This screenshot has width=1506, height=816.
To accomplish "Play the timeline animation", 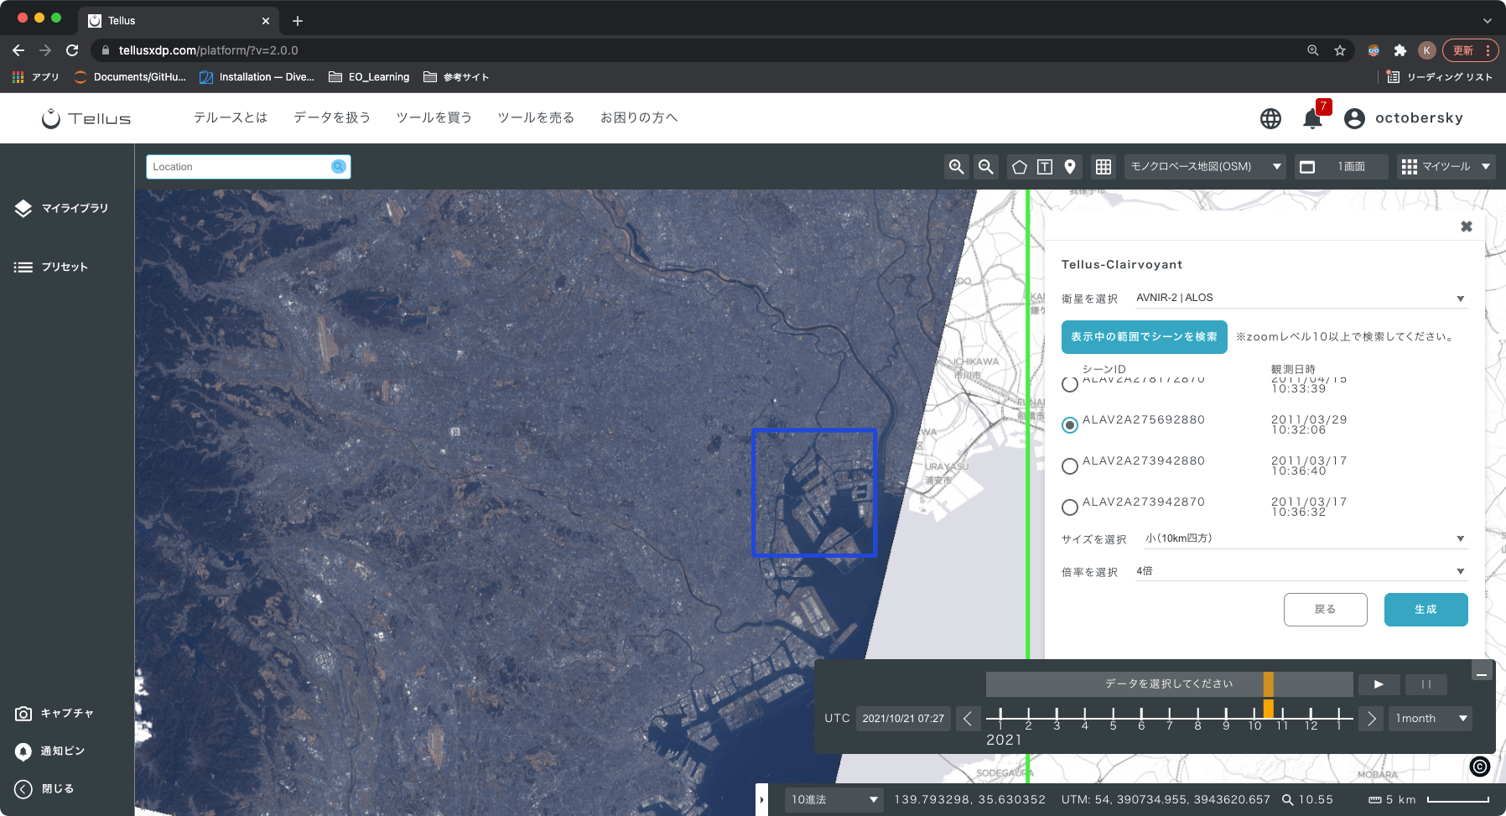I will [1379, 684].
